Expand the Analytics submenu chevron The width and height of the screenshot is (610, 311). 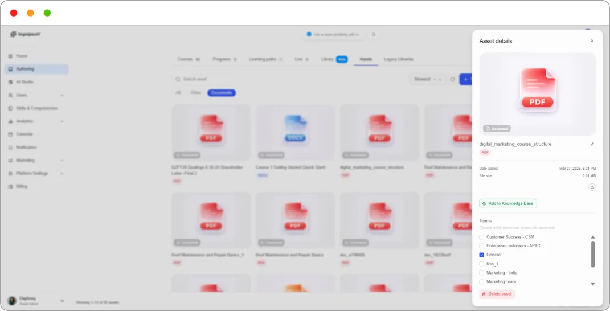(x=62, y=121)
